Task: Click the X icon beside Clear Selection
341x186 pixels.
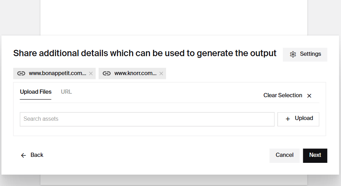Action: [x=309, y=96]
